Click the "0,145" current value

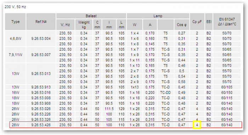click(150, 44)
